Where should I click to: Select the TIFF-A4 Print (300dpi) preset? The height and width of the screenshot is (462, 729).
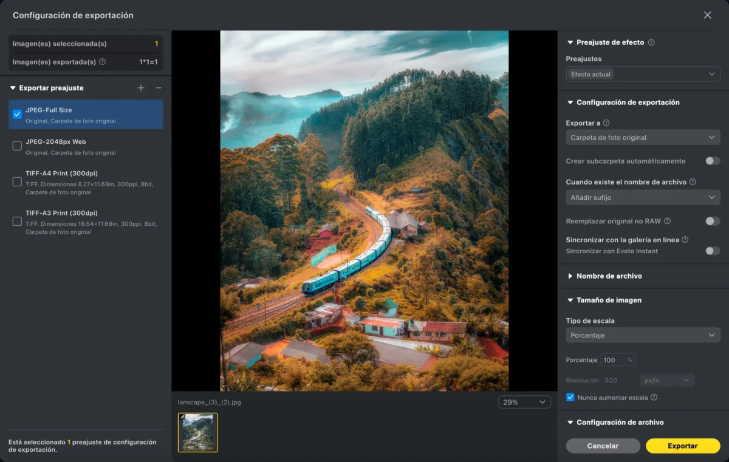point(86,182)
